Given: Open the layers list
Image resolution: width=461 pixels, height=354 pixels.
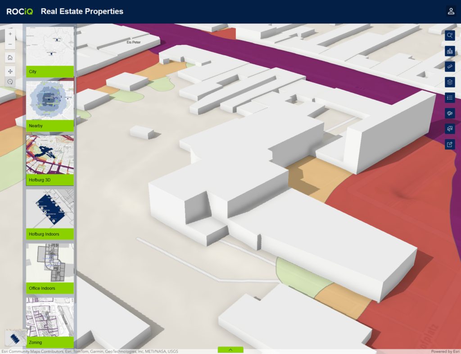Looking at the screenshot, I should click(x=450, y=82).
